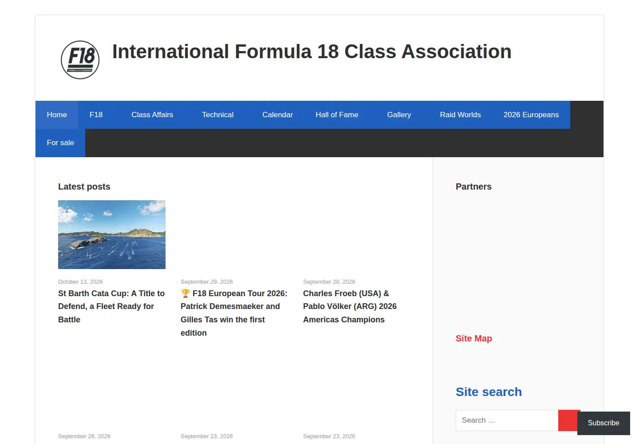Go to the For sale page
The height and width of the screenshot is (444, 639).
click(x=60, y=143)
